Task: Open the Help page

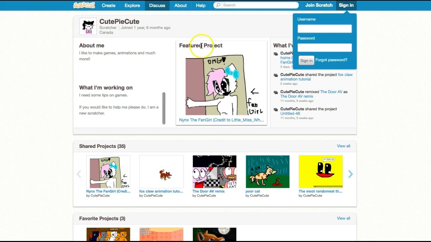Action: (x=201, y=5)
